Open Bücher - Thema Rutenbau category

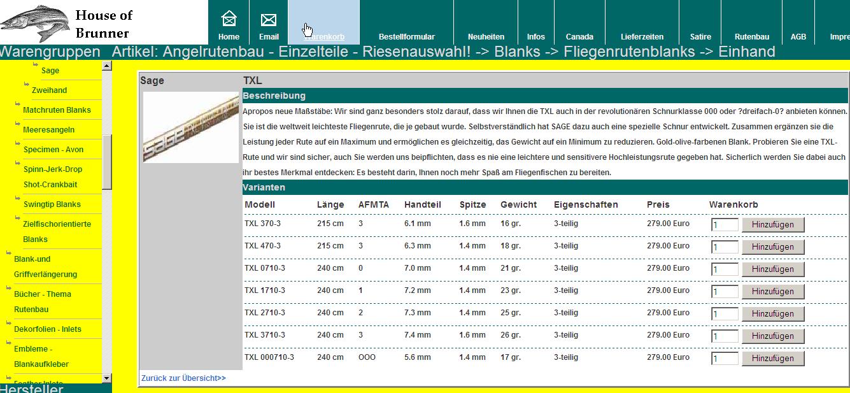(43, 302)
